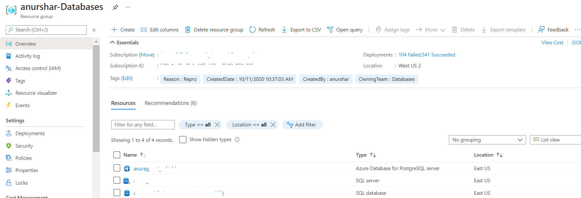This screenshot has width=581, height=198.
Task: Click the Edit tags link
Action: [127, 78]
